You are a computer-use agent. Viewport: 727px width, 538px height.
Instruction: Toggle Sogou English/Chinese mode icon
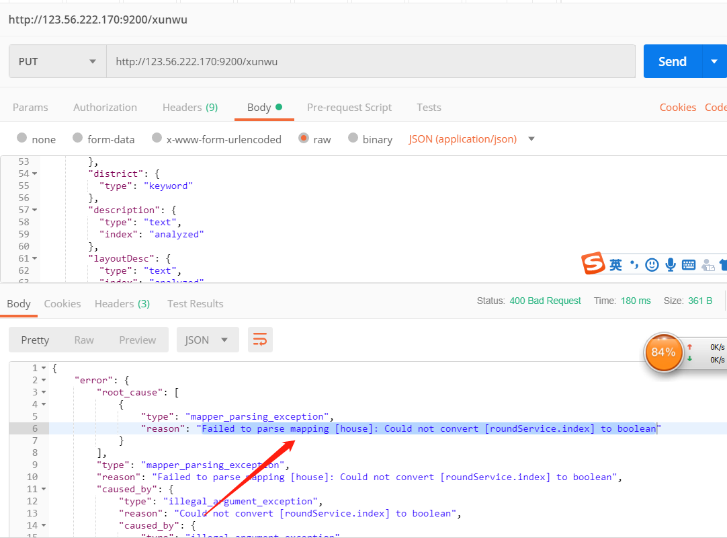615,264
